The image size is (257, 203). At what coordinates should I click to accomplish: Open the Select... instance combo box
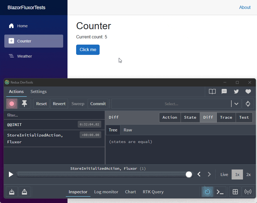(176, 104)
